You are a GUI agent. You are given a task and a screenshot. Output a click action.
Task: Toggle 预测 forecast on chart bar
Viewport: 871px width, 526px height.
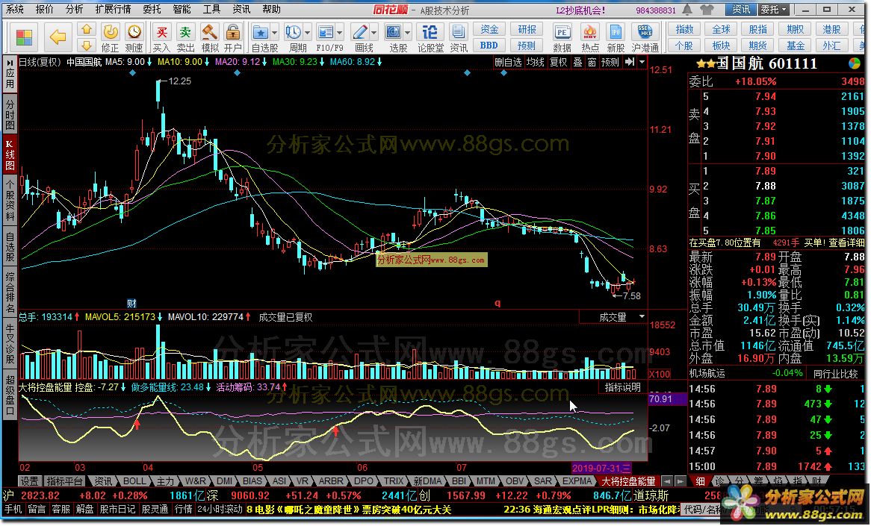tap(610, 62)
